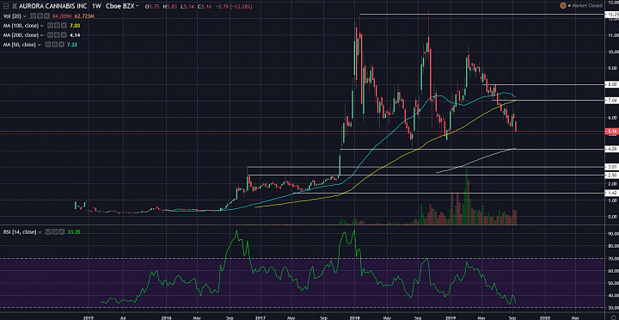This screenshot has width=619, height=320.
Task: Click the 2.50 price label on axis
Action: (612, 175)
